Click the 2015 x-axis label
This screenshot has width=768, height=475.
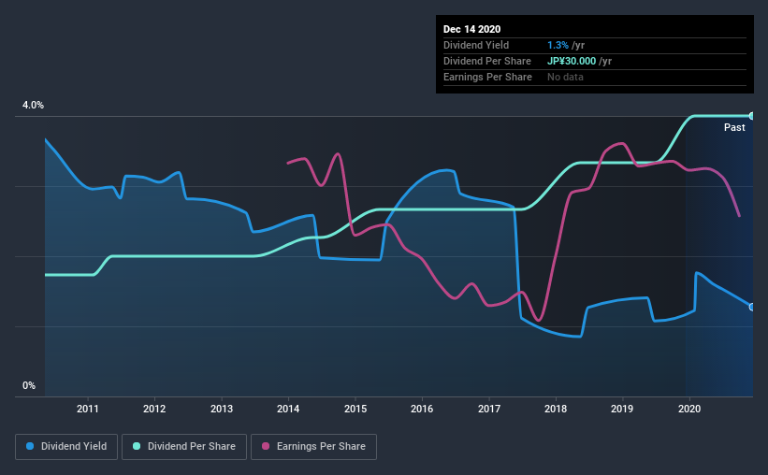coord(355,409)
